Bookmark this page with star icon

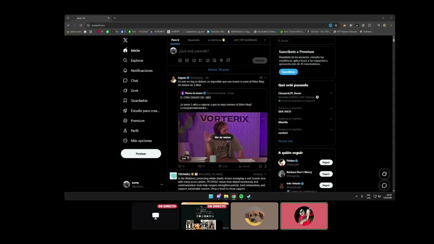point(336,25)
